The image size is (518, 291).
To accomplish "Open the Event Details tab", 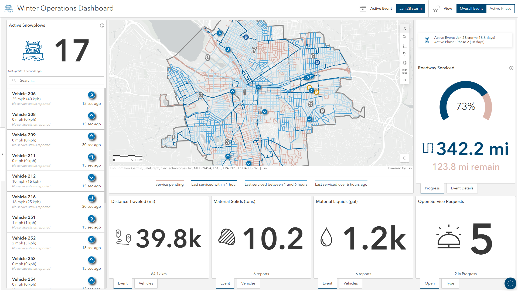I will point(462,188).
